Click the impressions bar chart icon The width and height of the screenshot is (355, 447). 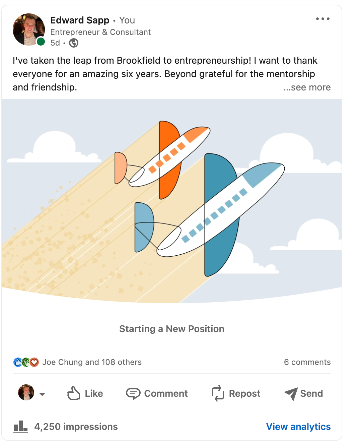click(20, 427)
